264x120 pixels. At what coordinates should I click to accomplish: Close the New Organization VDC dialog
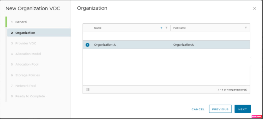click(254, 8)
